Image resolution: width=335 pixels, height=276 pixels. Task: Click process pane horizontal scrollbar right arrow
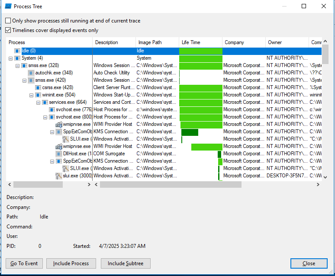point(89,185)
